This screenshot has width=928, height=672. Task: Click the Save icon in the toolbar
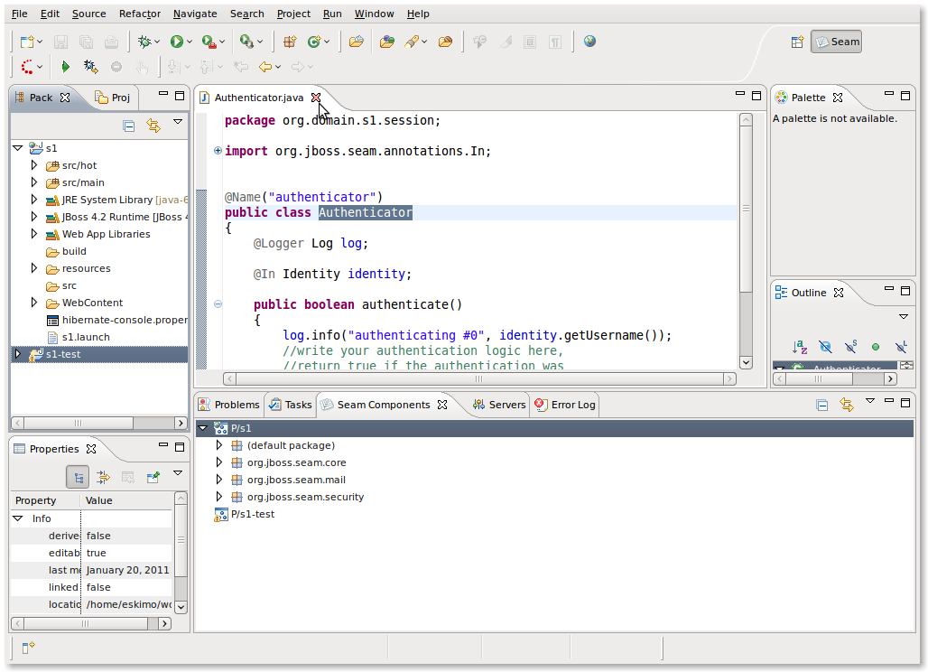click(x=60, y=42)
